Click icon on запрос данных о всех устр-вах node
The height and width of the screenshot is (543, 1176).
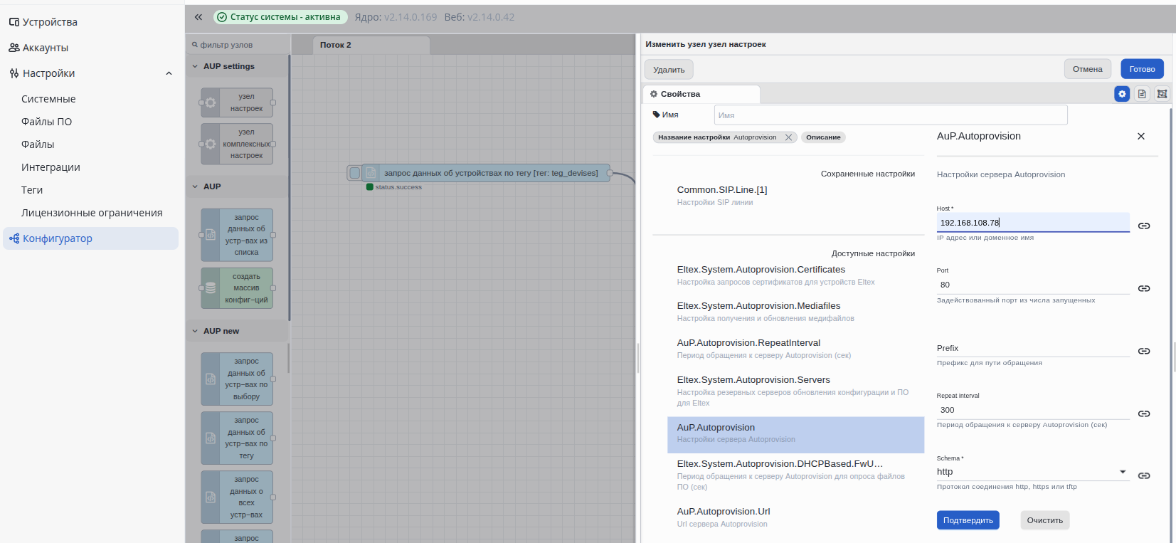pyautogui.click(x=211, y=497)
